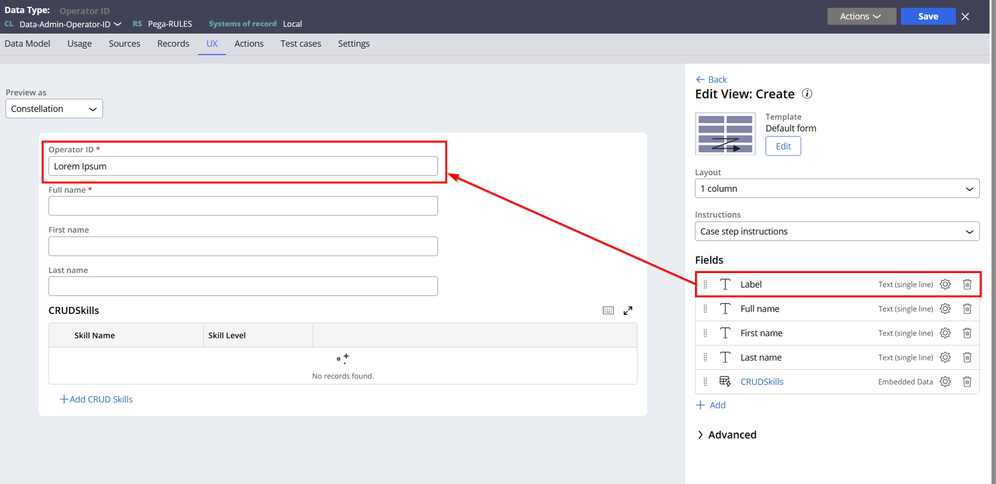This screenshot has height=484, width=996.
Task: Click the Edit template button
Action: (x=783, y=146)
